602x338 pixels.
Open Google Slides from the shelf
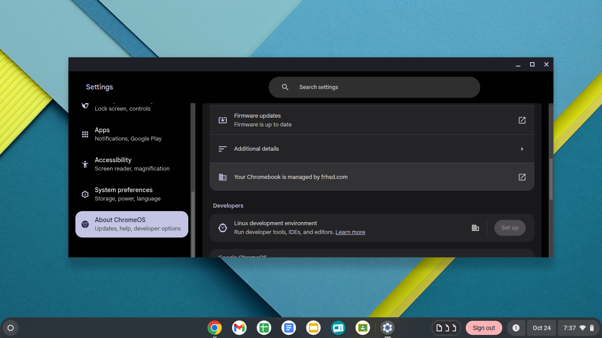313,328
